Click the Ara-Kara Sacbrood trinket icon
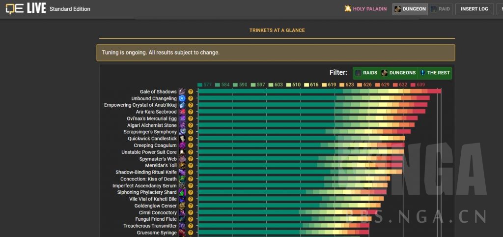503x237 pixels. (x=182, y=112)
